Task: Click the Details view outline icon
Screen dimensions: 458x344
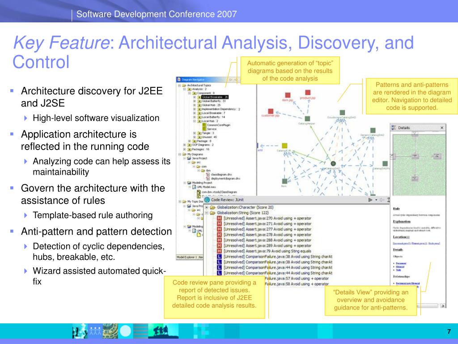Action: click(x=394, y=128)
